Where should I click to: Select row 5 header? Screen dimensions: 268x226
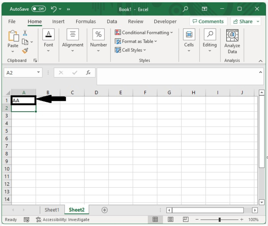[x=7, y=131]
